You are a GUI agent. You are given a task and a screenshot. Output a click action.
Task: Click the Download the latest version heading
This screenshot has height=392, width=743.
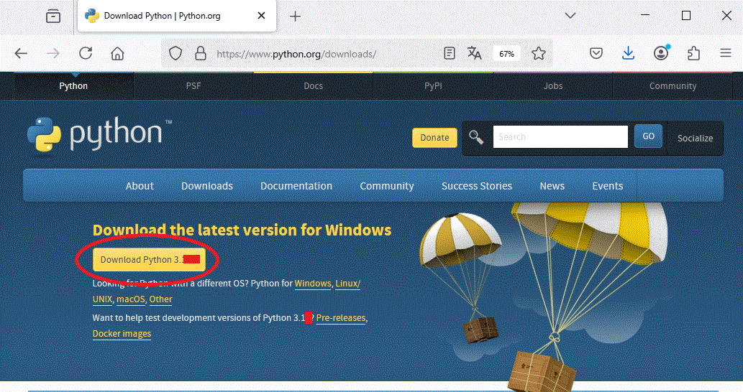pyautogui.click(x=242, y=230)
